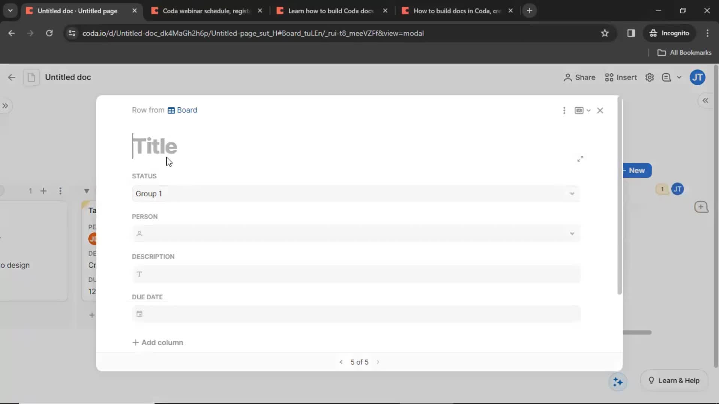Click the Board view icon in row header
The image size is (719, 404).
tap(171, 110)
